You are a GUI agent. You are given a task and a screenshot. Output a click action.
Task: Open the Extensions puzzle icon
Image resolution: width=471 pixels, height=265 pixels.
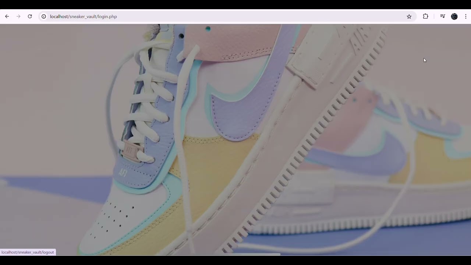[x=426, y=17]
